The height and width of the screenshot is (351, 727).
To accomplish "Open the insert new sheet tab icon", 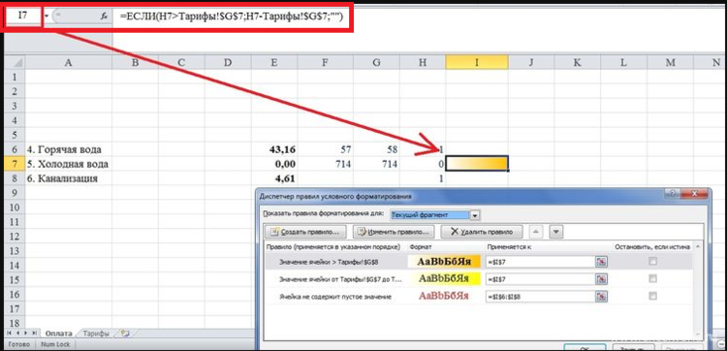I will [124, 333].
